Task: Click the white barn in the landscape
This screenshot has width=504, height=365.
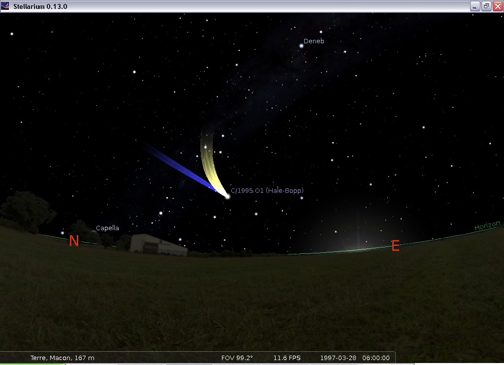Action: point(158,245)
